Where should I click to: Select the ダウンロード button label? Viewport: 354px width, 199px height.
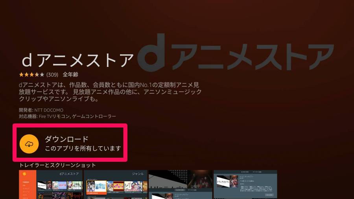click(x=66, y=139)
